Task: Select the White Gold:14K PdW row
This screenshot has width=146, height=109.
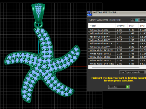Action: [117, 64]
